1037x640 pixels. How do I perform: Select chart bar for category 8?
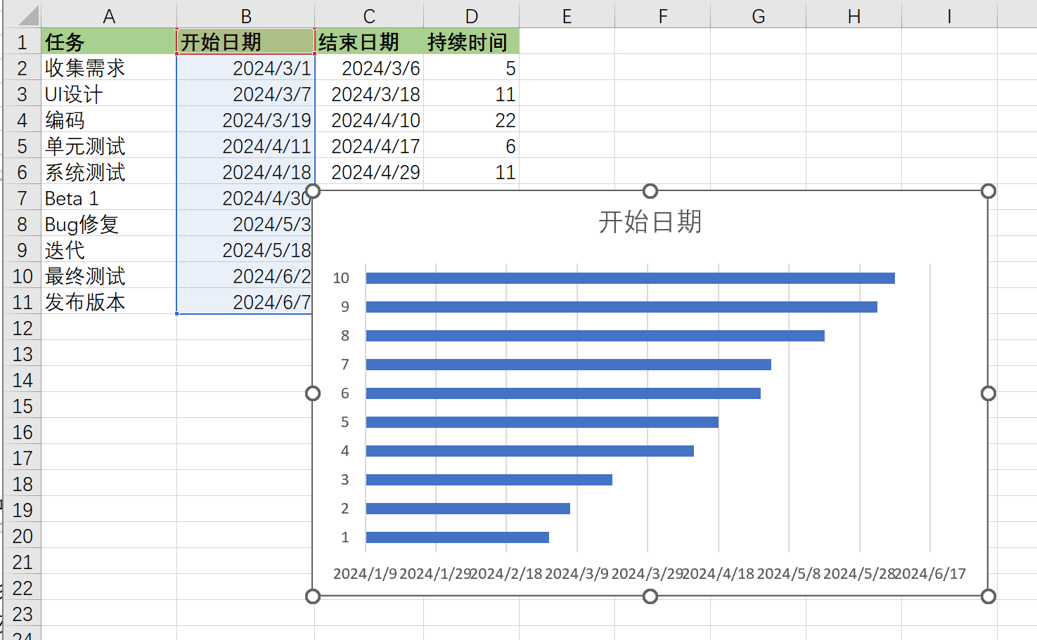[595, 336]
